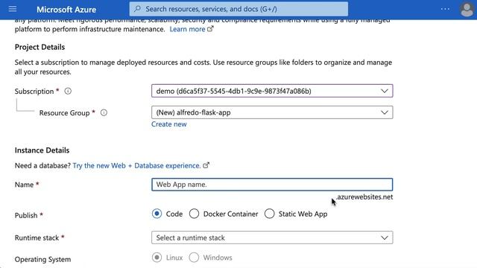Expand the Runtime stack chevron arrow
Screen dimensions: 477x268
pos(385,237)
